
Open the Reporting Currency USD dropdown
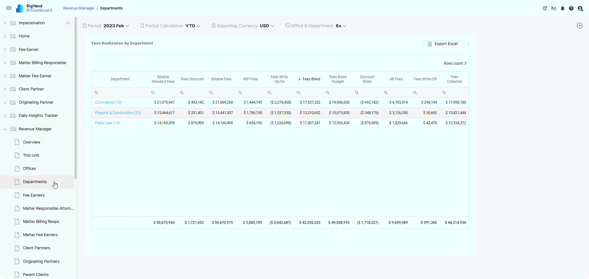[267, 26]
